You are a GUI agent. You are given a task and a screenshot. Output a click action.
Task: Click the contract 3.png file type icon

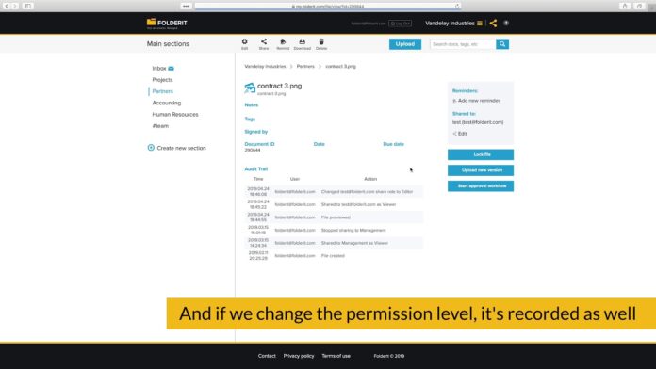pyautogui.click(x=250, y=88)
